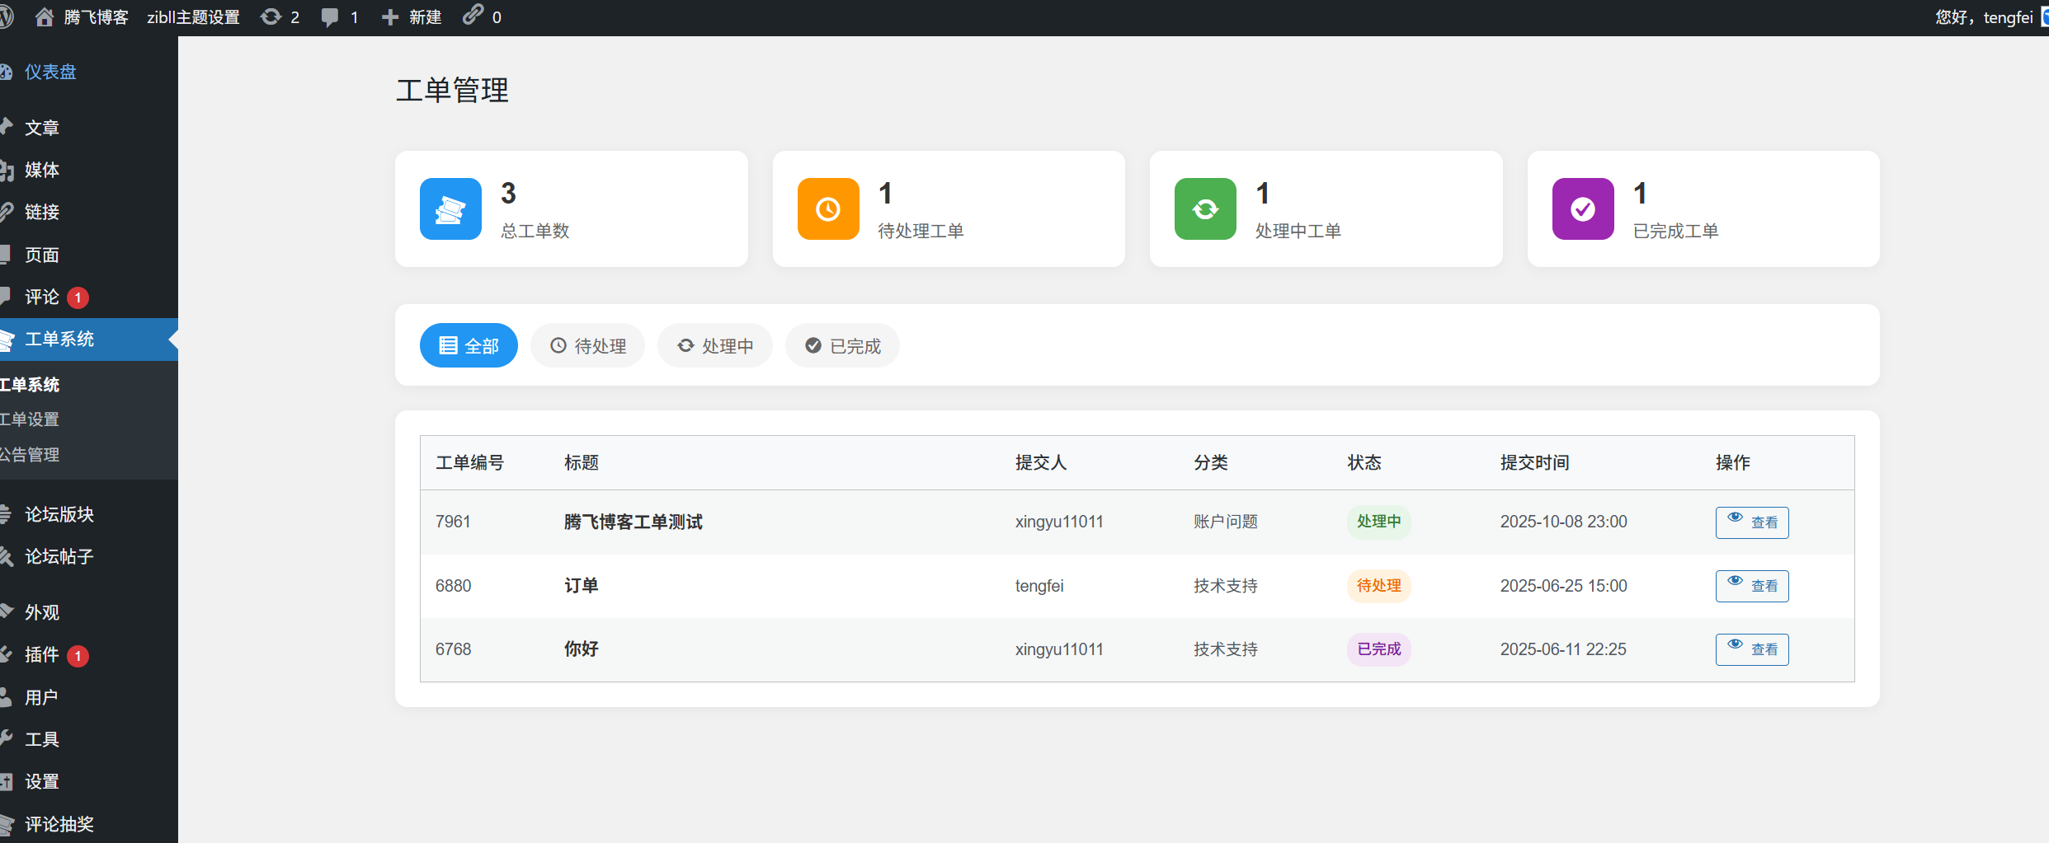The height and width of the screenshot is (843, 2049).
Task: Click the orange clock 待处理工单 icon
Action: pos(828,208)
